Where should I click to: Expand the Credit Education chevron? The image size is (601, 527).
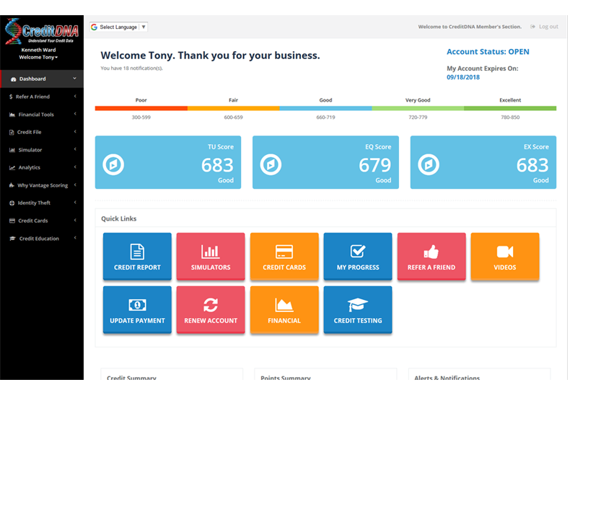(75, 238)
